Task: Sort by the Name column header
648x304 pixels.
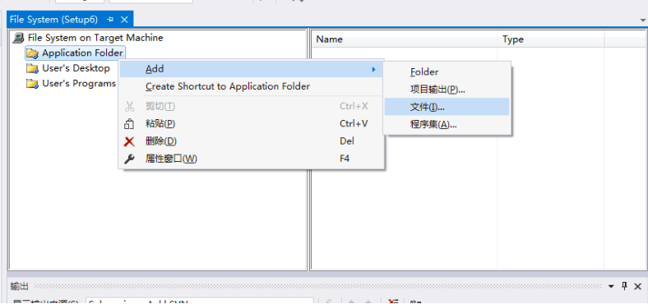Action: coord(404,39)
